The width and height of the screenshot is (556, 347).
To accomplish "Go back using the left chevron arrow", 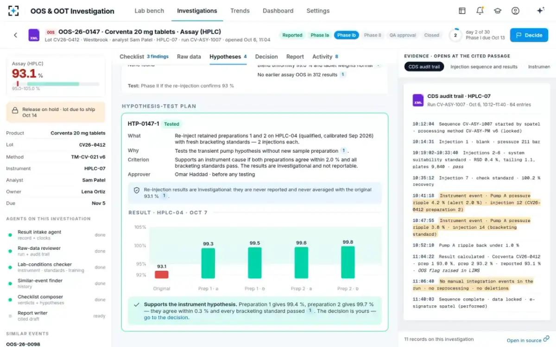I will pyautogui.click(x=15, y=35).
